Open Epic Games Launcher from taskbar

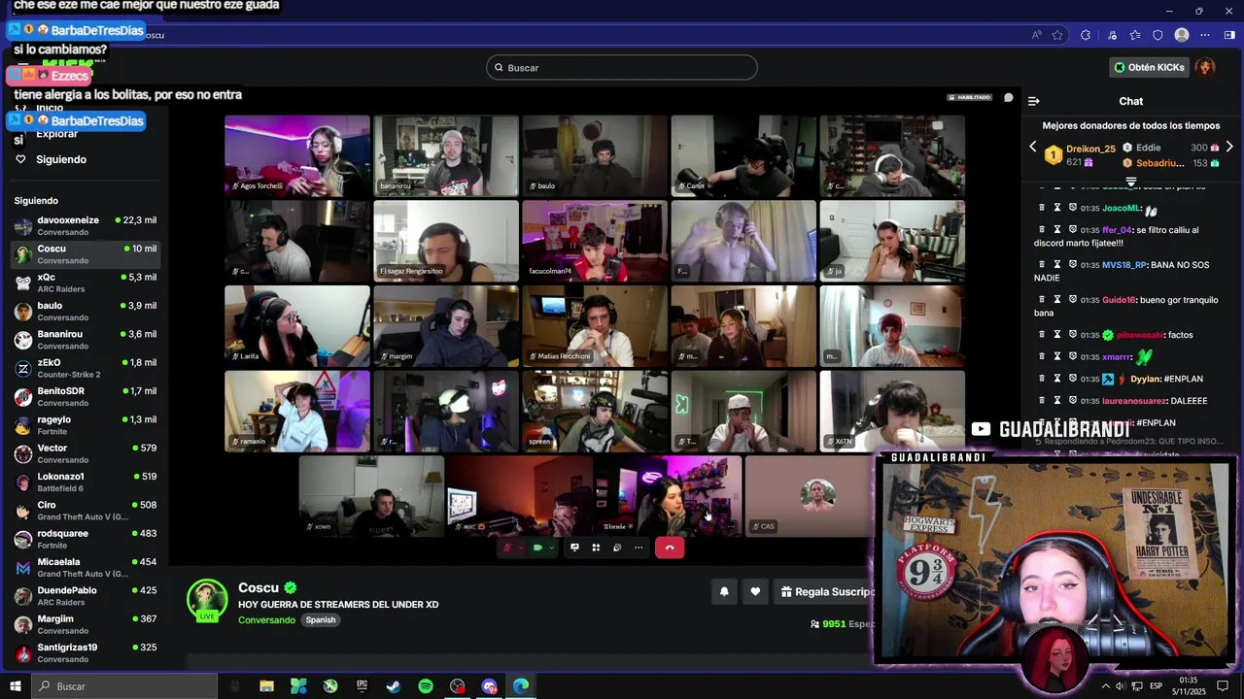click(x=362, y=686)
